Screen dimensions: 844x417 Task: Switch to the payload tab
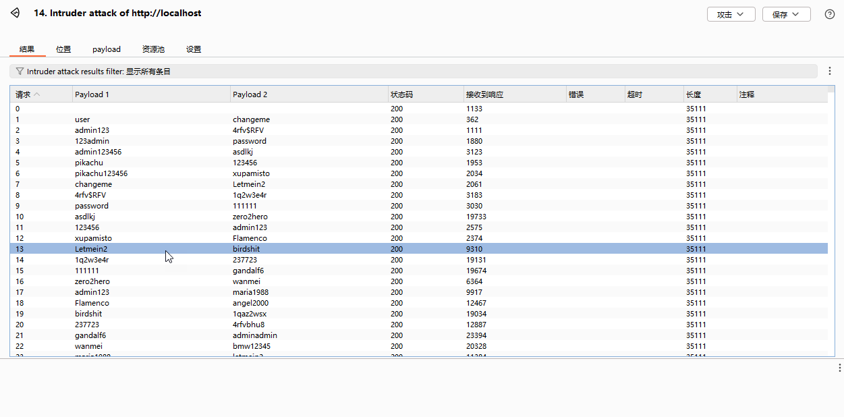[107, 49]
